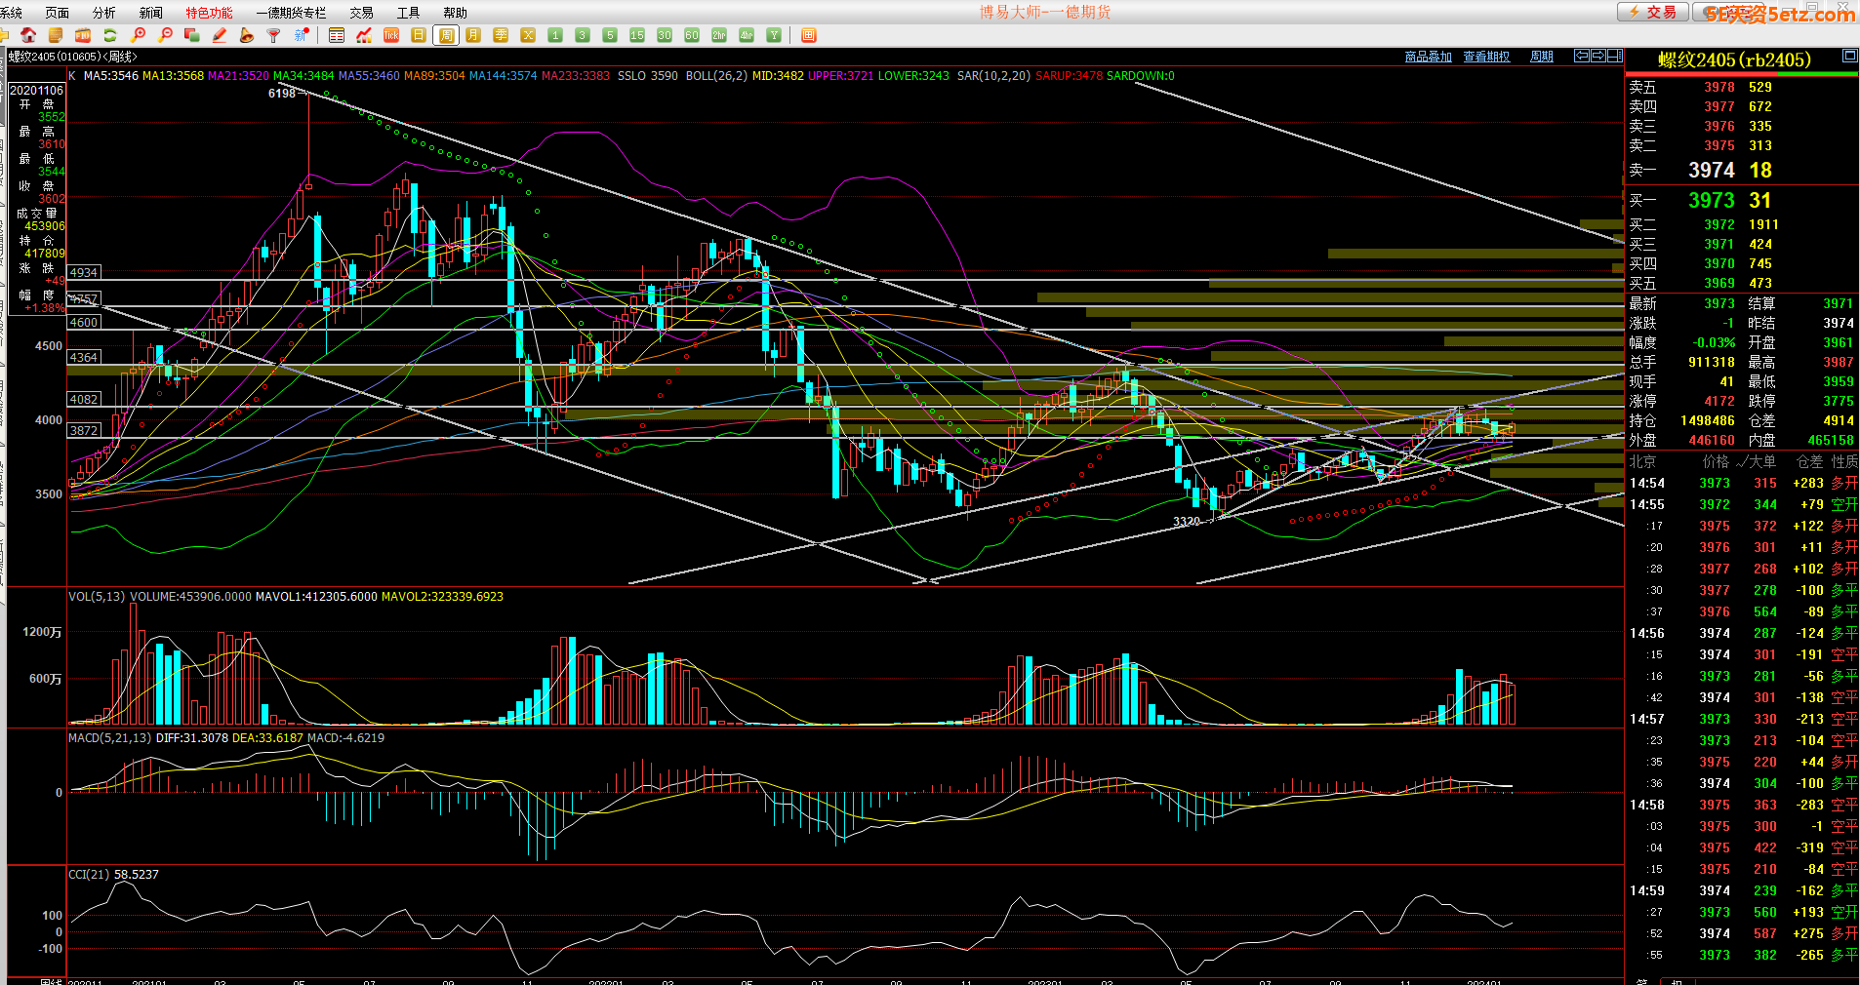Click the 4600 price line label
This screenshot has width=1860, height=985.
84,322
